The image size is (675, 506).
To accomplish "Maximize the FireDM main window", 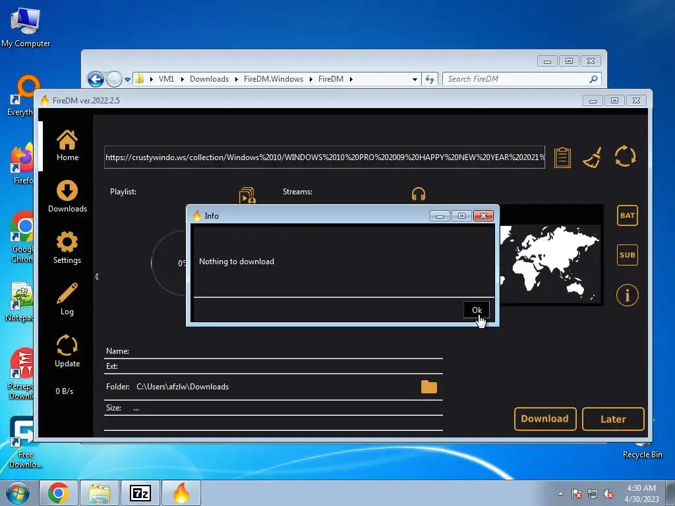I will (615, 101).
